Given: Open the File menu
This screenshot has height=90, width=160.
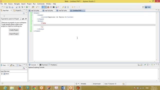Looking at the screenshot, I should (x=1, y=4).
